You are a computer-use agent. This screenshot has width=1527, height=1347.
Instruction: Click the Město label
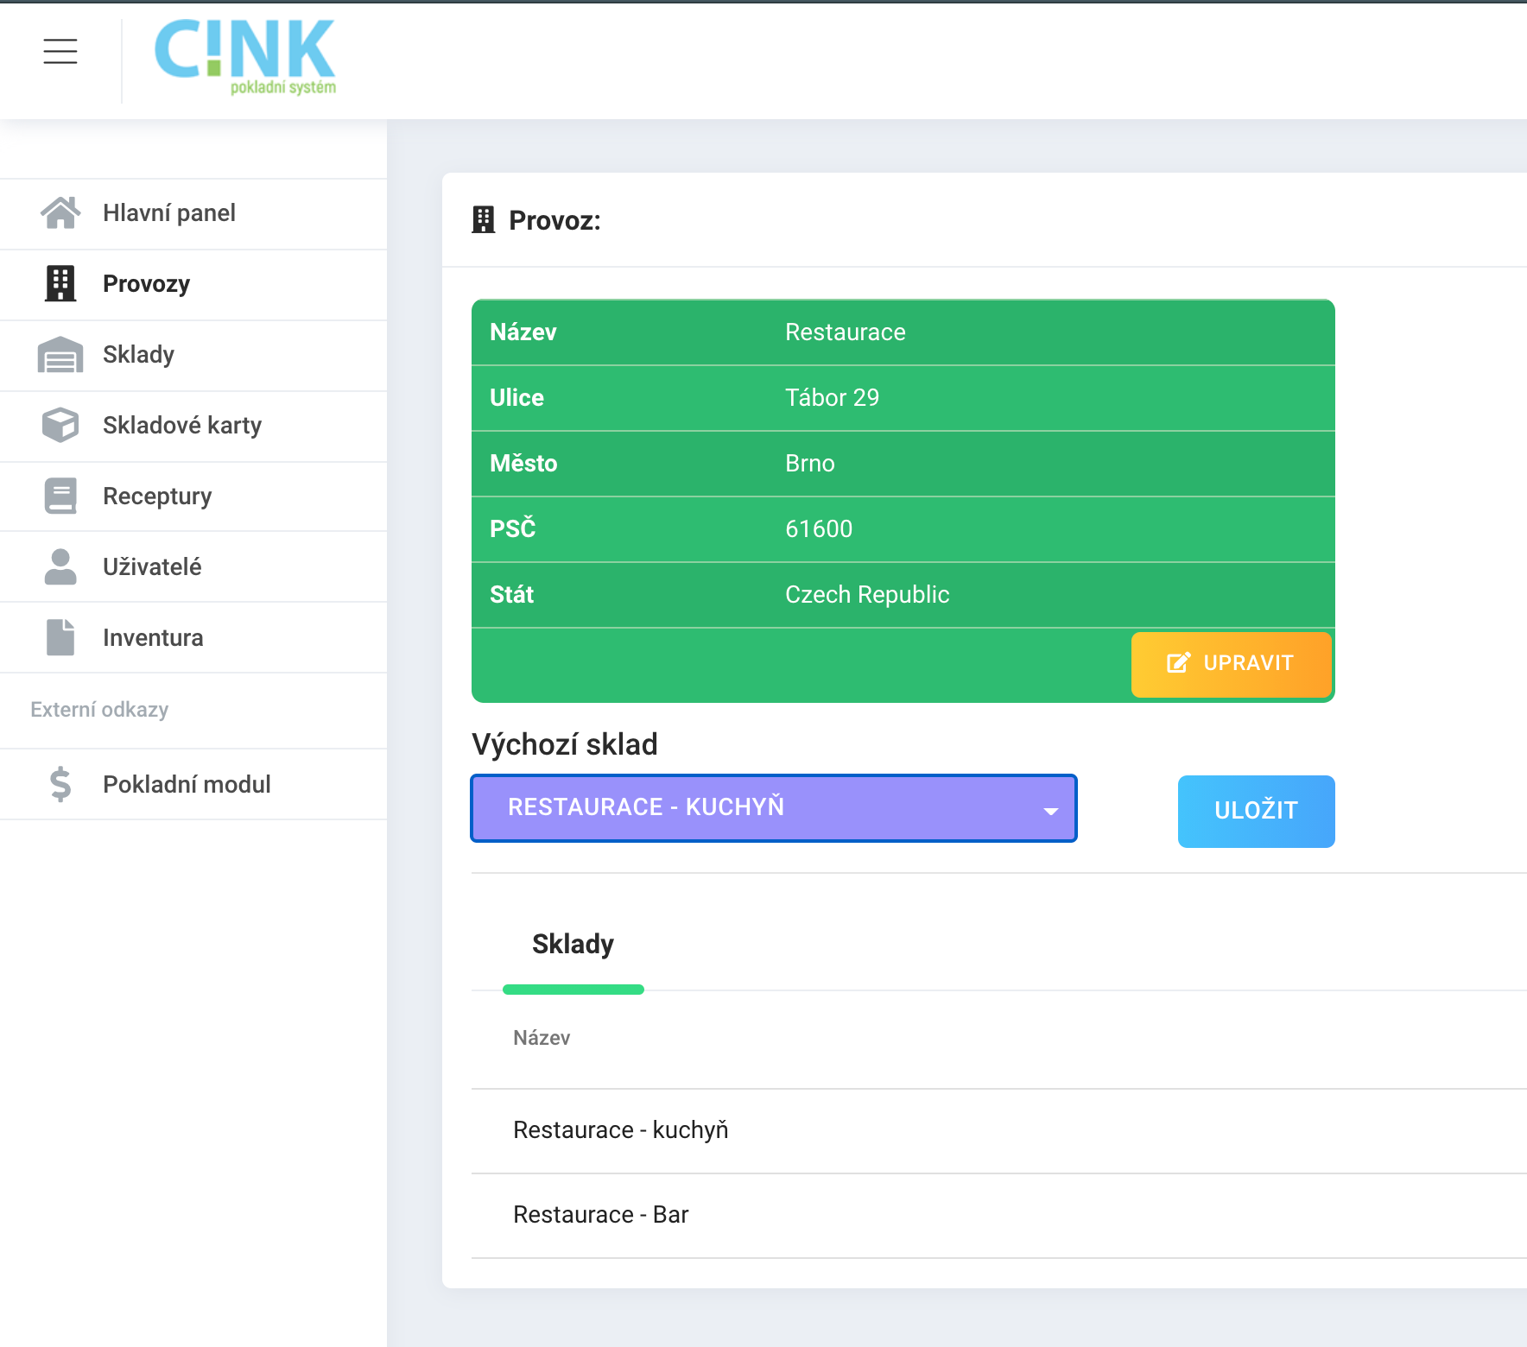tap(523, 464)
